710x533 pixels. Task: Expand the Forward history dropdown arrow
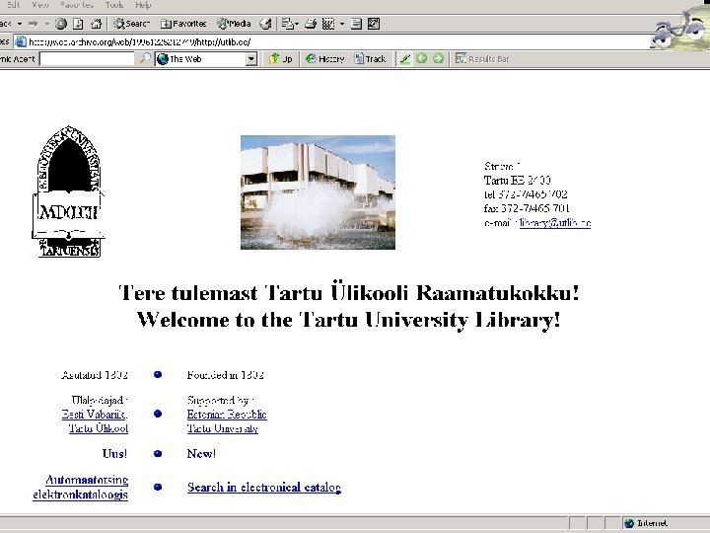coord(46,24)
